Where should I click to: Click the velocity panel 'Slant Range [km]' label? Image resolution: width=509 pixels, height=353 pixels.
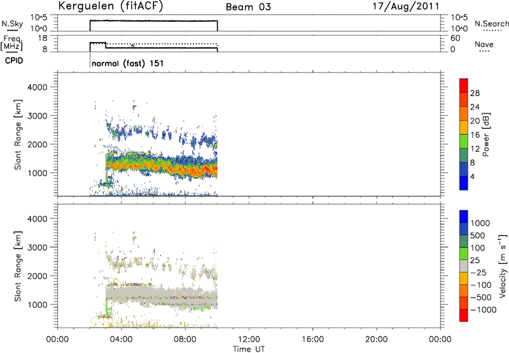(x=18, y=266)
